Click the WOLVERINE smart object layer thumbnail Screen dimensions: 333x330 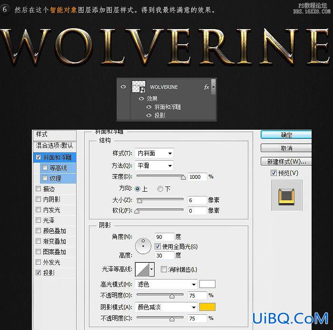(x=139, y=86)
